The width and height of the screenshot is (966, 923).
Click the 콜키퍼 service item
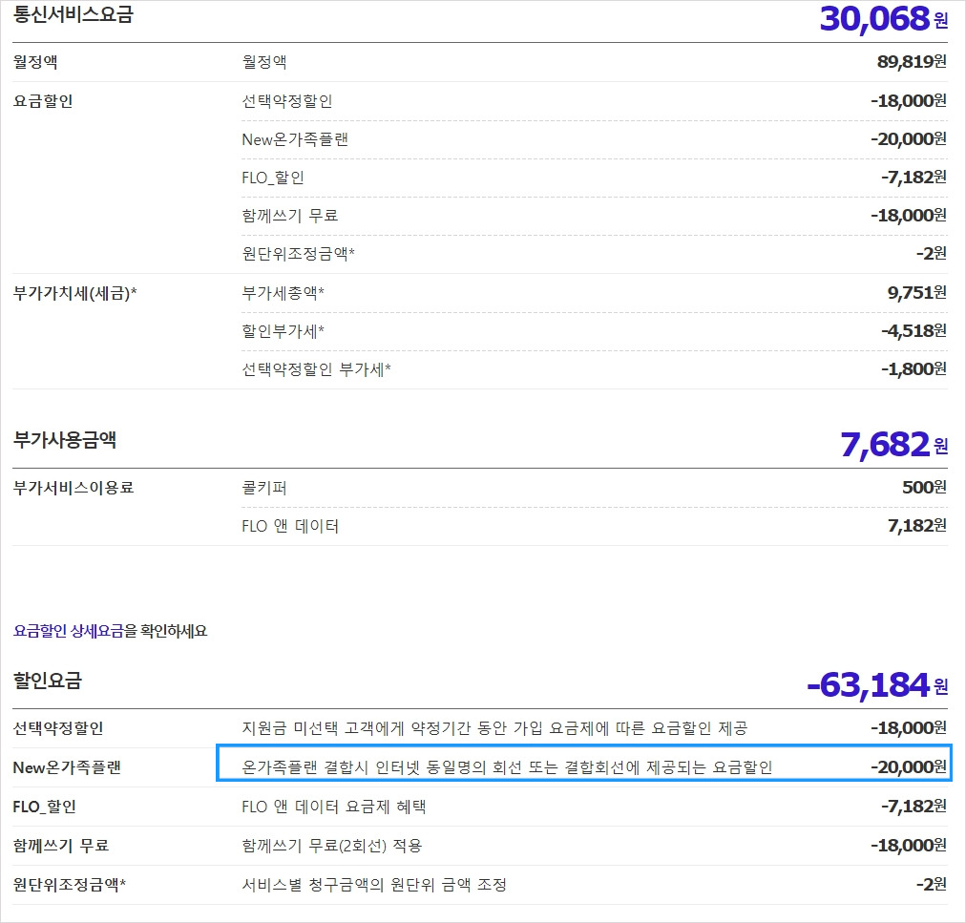[264, 488]
